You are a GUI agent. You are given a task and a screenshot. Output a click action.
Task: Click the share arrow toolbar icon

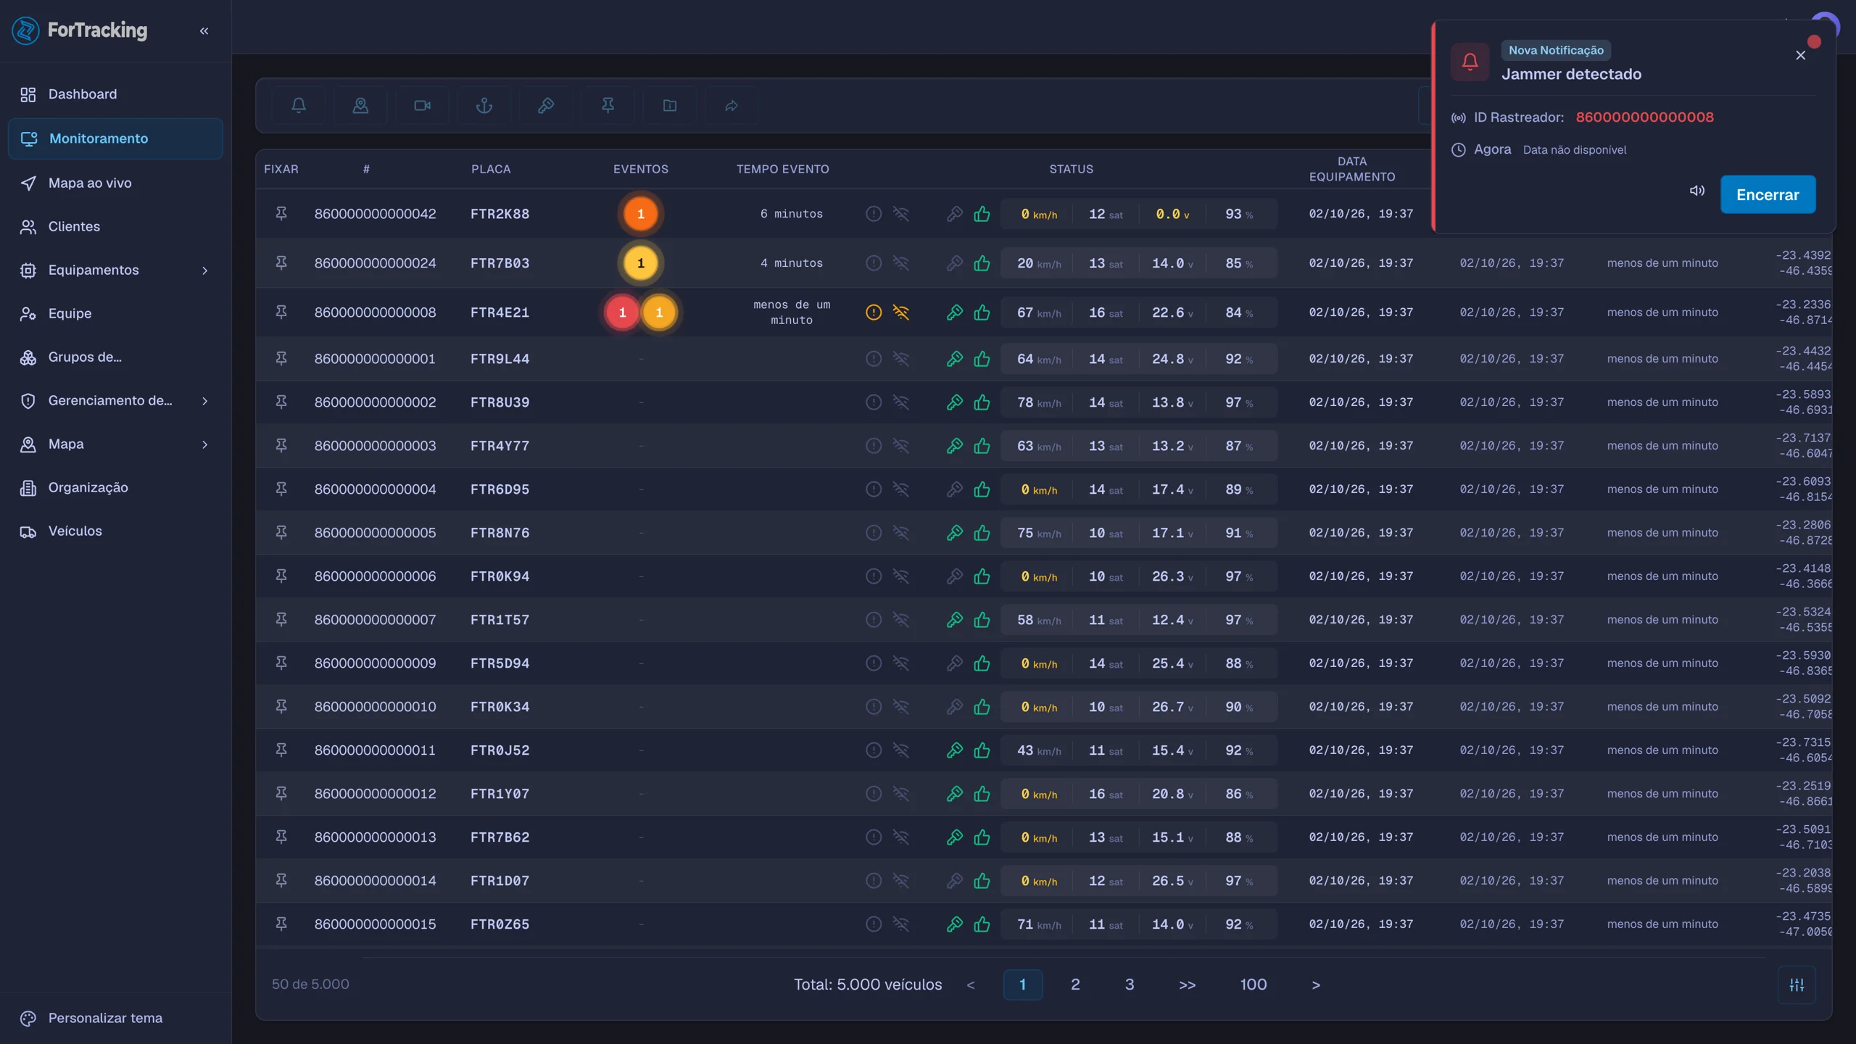(732, 106)
